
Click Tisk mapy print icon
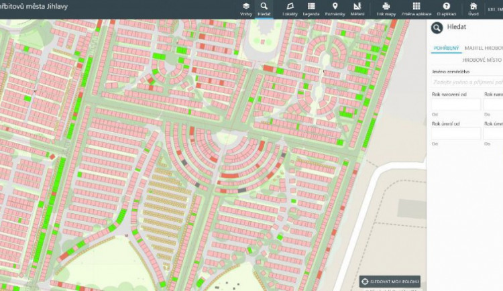386,8
